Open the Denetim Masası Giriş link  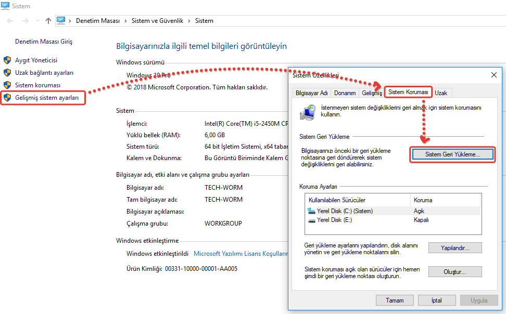(44, 41)
